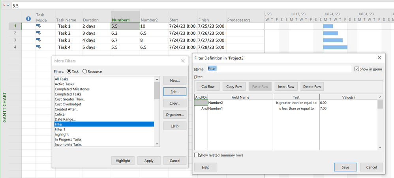Click Save in Filter Definition dialog
Screen dimensions: 394x178
point(345,167)
